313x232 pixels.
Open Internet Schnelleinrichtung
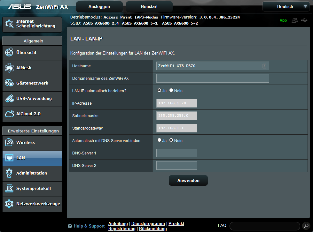32,24
